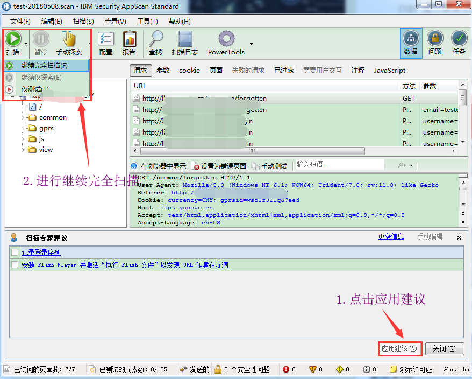Viewport: 472px width, 379px height.
Task: Open the 报告 report icon
Action: coord(130,39)
